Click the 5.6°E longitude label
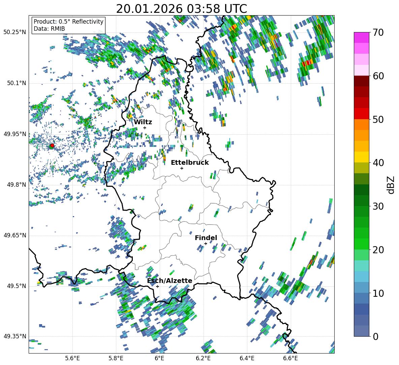399x365 pixels. [72, 358]
